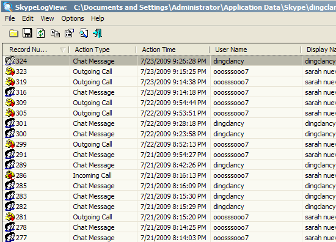The width and height of the screenshot is (336, 242).
Task: Click the find magnifier toolbar icon
Action: [x=83, y=33]
